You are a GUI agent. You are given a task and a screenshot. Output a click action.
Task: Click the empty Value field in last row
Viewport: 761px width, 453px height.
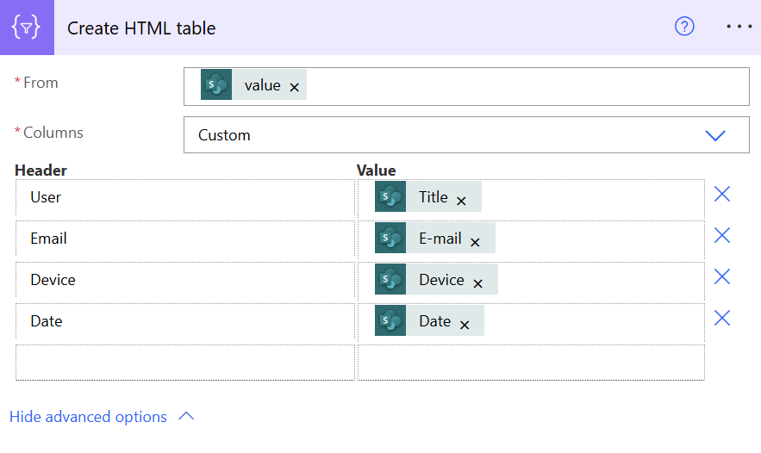pyautogui.click(x=530, y=363)
